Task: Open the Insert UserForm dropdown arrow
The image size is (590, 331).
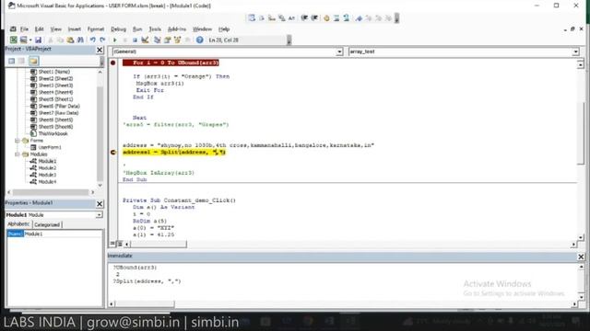Action: (30, 40)
